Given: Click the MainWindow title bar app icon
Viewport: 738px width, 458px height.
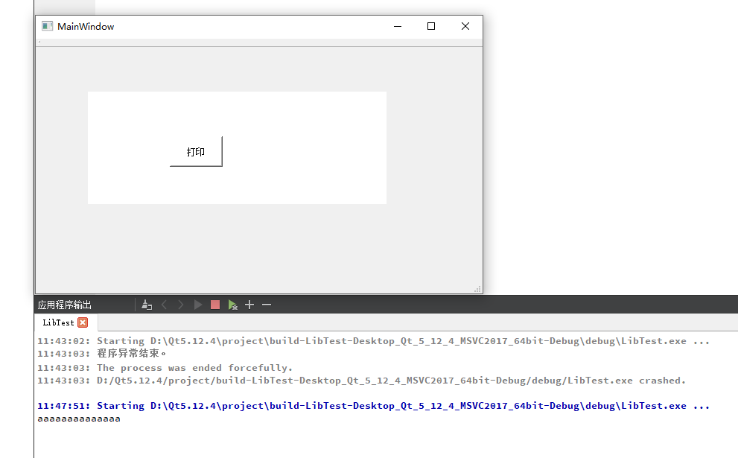Looking at the screenshot, I should click(47, 26).
